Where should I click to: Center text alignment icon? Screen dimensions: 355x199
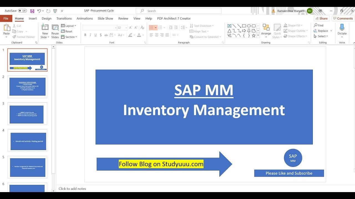click(157, 35)
